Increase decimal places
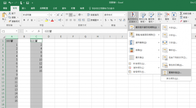The height and width of the screenshot is (108, 196). point(120,20)
